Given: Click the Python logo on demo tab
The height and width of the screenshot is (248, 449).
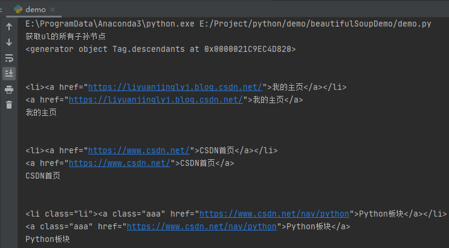Looking at the screenshot, I should click(18, 10).
